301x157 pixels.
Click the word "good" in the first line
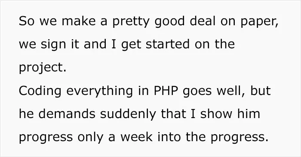(169, 22)
